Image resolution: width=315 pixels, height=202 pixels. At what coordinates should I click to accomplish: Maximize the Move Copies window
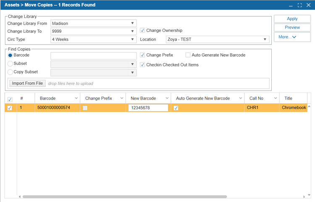coord(300,5)
